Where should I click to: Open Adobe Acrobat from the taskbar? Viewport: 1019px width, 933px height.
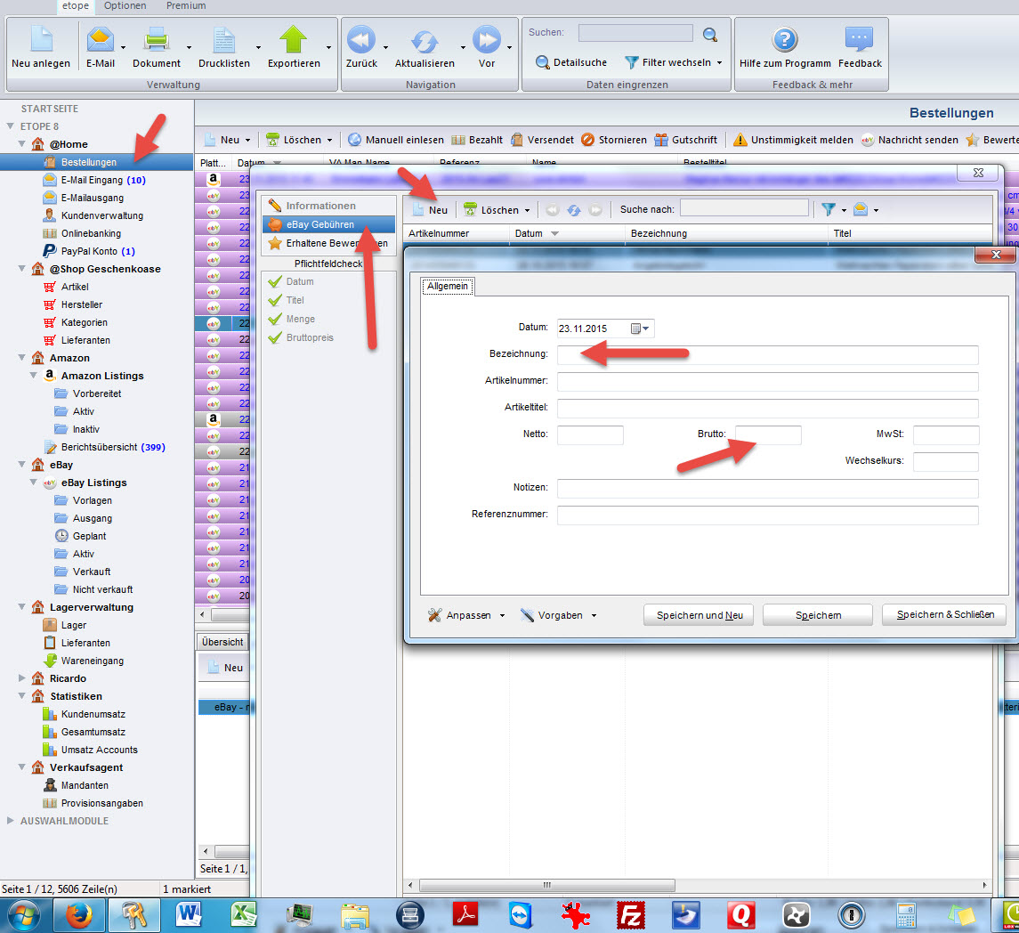coord(465,915)
